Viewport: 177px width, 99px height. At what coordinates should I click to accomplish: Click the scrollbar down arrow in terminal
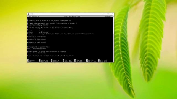pos(114,62)
